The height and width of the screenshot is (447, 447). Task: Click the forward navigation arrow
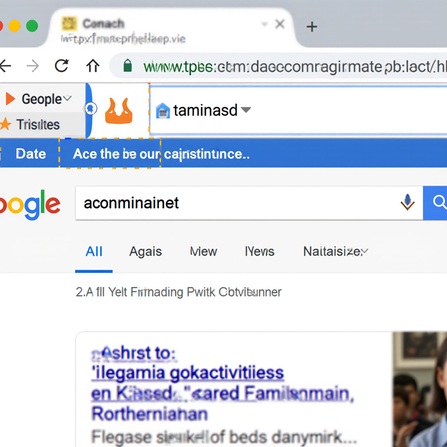(x=33, y=66)
